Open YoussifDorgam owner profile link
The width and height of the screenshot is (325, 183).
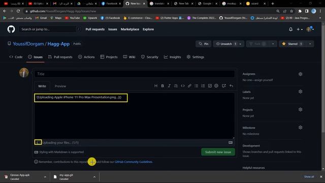[x=28, y=44]
